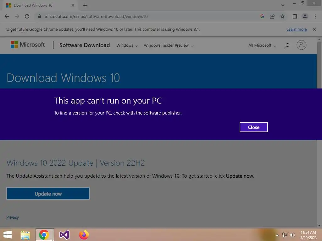Image resolution: width=322 pixels, height=241 pixels.
Task: Open the Privacy link
Action: pyautogui.click(x=13, y=217)
